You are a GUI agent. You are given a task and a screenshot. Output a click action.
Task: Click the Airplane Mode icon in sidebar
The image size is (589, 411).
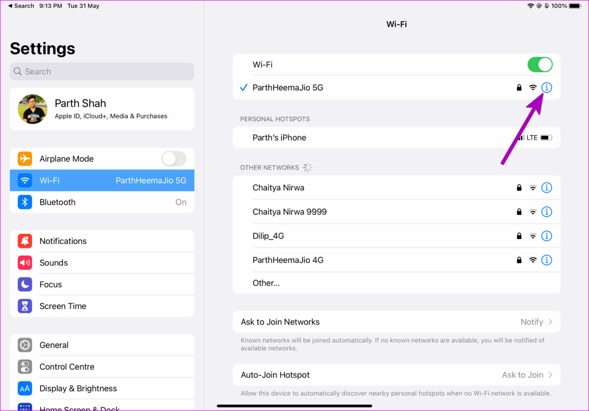click(x=25, y=159)
